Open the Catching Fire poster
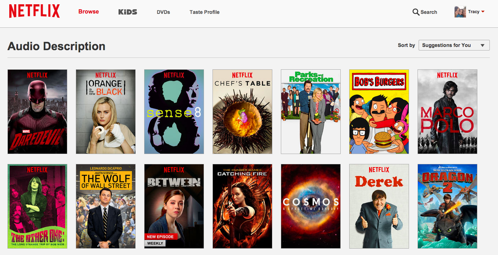 pyautogui.click(x=242, y=206)
